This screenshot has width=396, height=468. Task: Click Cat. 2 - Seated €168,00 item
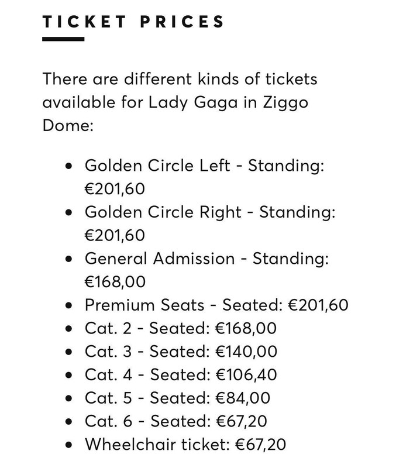tap(181, 328)
